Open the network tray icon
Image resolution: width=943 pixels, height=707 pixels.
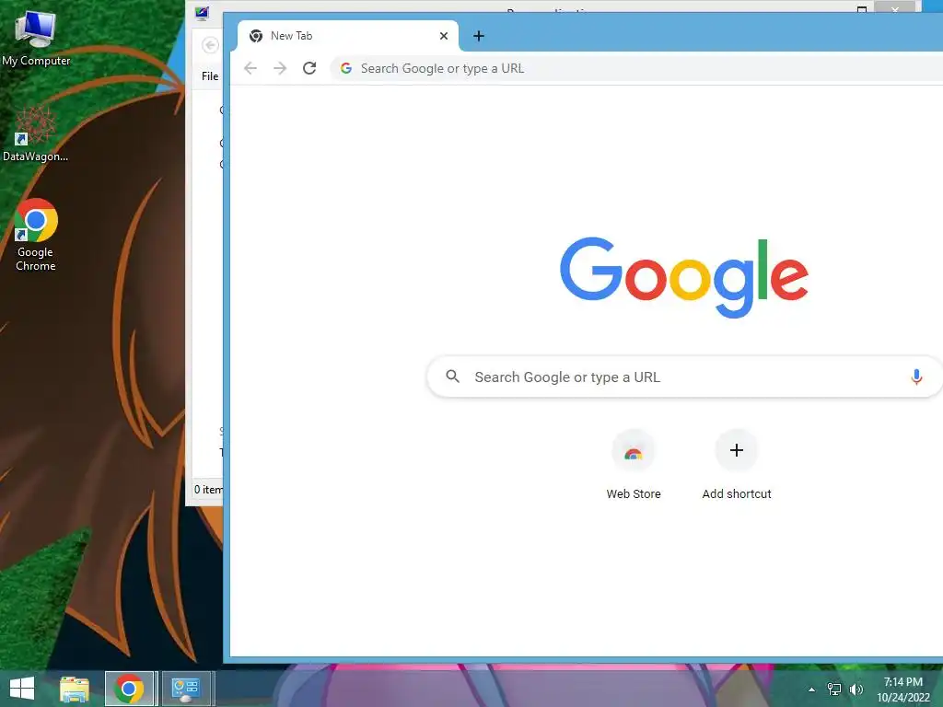click(834, 690)
